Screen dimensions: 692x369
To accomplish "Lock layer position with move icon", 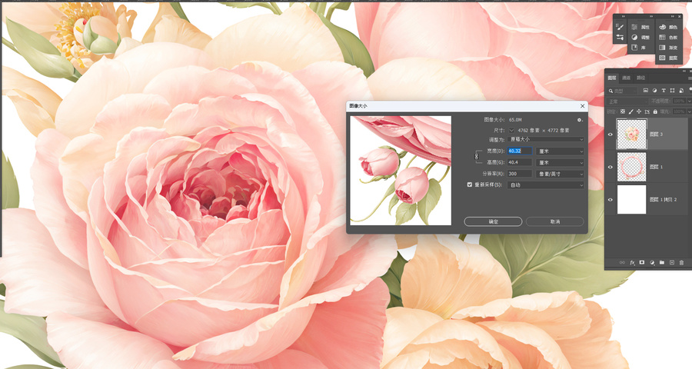I will tap(639, 111).
